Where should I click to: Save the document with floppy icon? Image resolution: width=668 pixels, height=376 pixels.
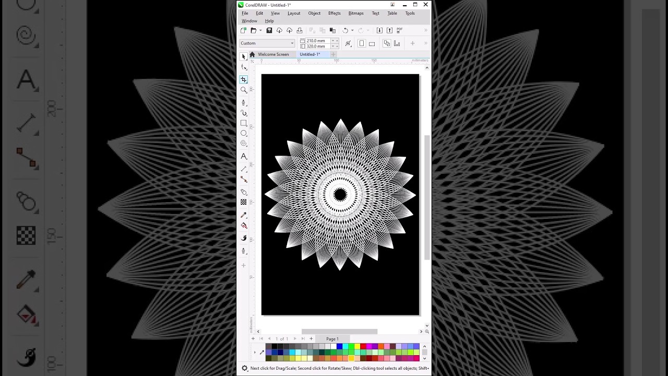[269, 31]
